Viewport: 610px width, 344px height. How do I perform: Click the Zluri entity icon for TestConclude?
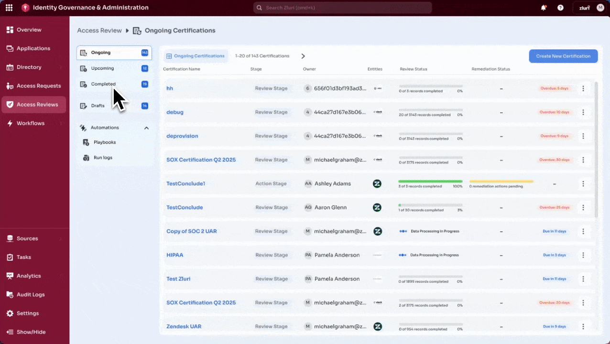coord(377,207)
